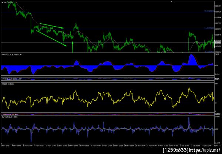This screenshot has width=222, height=154.
Task: Click the small arrow beside the chart symbol title
Action: (x=2, y=3)
